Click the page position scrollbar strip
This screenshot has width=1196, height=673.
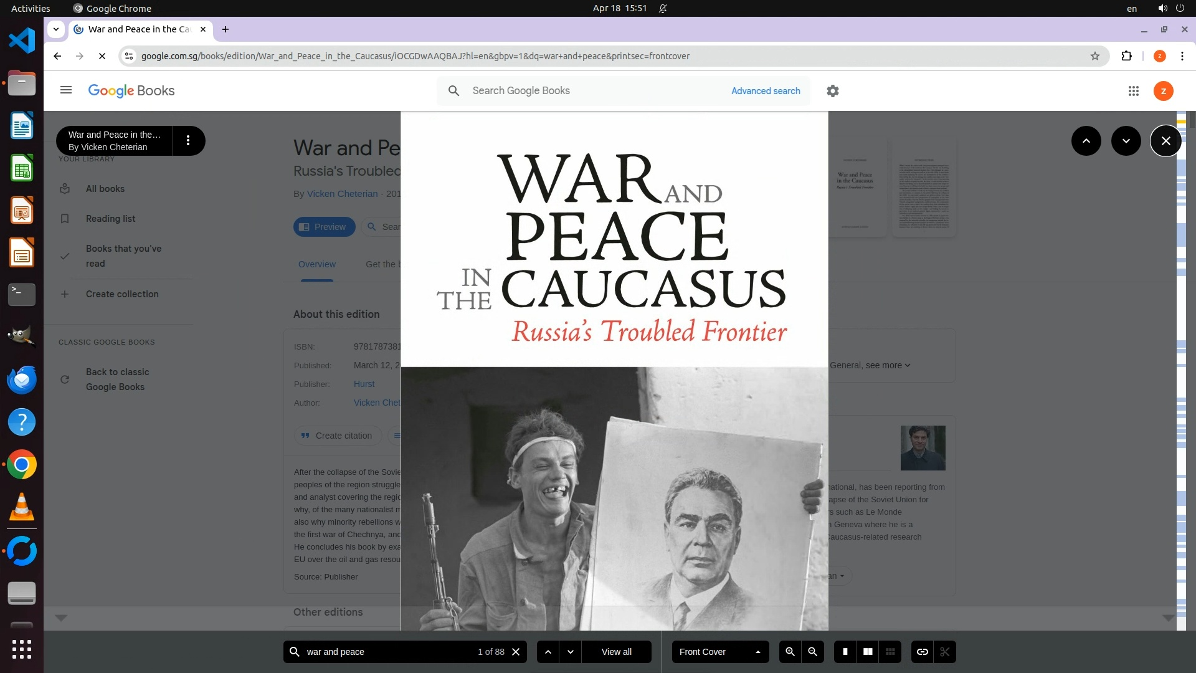pos(1181,374)
